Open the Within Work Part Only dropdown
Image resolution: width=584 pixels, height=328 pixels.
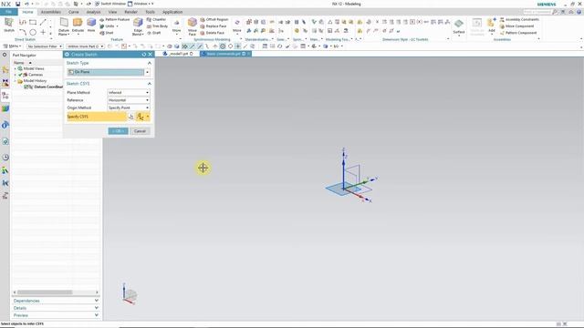pyautogui.click(x=85, y=46)
